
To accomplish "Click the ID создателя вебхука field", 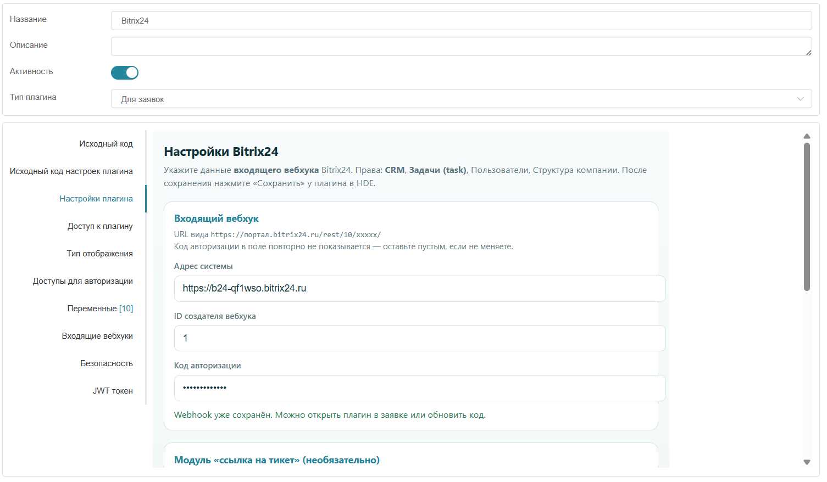I will pyautogui.click(x=420, y=338).
